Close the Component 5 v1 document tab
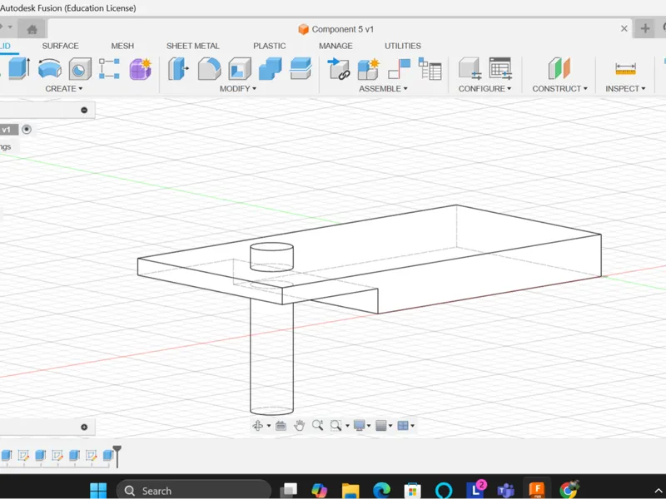 [624, 29]
